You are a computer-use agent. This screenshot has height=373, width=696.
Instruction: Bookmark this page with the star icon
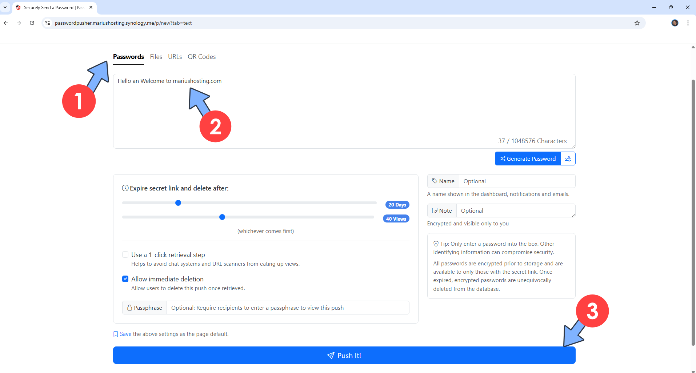click(x=637, y=23)
